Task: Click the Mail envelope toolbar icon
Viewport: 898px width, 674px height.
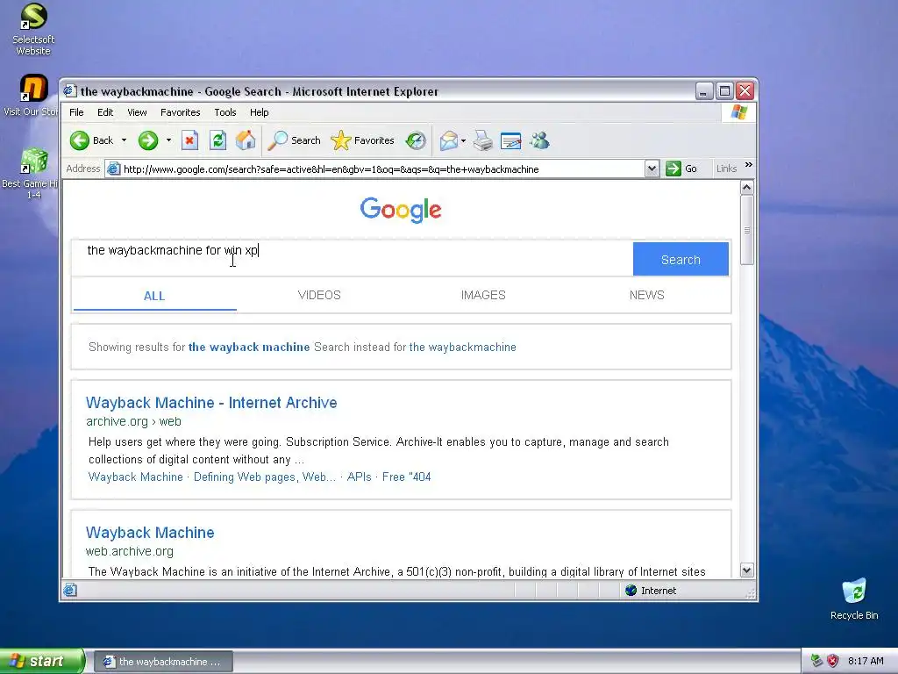Action: [x=448, y=140]
